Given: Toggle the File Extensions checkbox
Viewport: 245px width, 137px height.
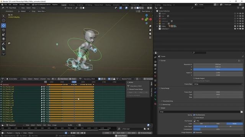Looking at the screenshot, I should 194,115.
